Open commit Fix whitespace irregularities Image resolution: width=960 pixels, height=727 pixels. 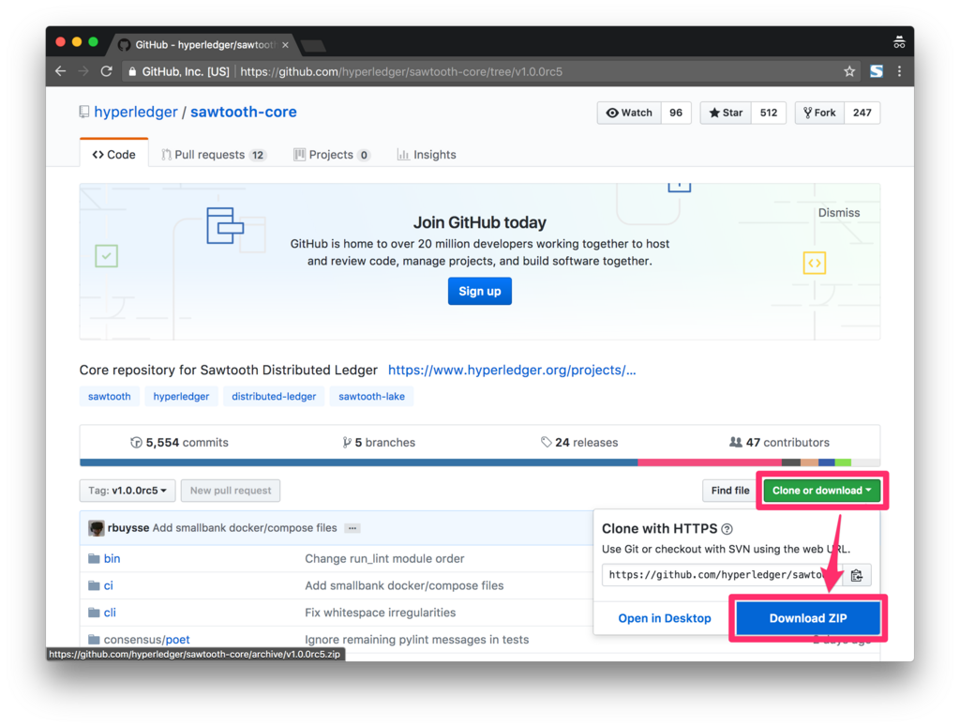tap(381, 613)
